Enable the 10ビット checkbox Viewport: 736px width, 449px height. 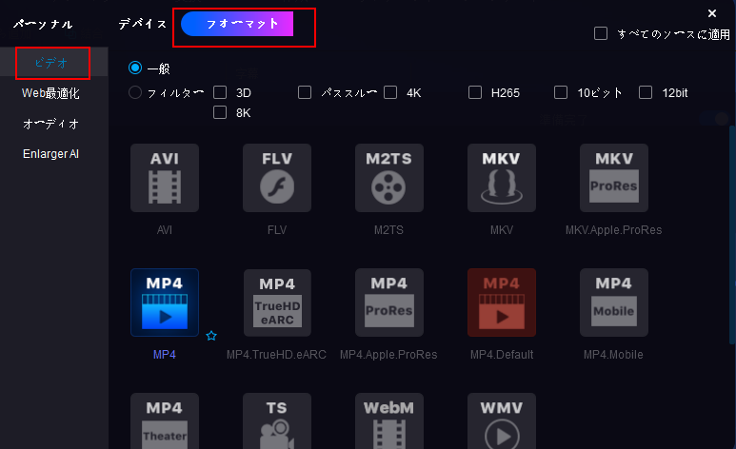561,92
